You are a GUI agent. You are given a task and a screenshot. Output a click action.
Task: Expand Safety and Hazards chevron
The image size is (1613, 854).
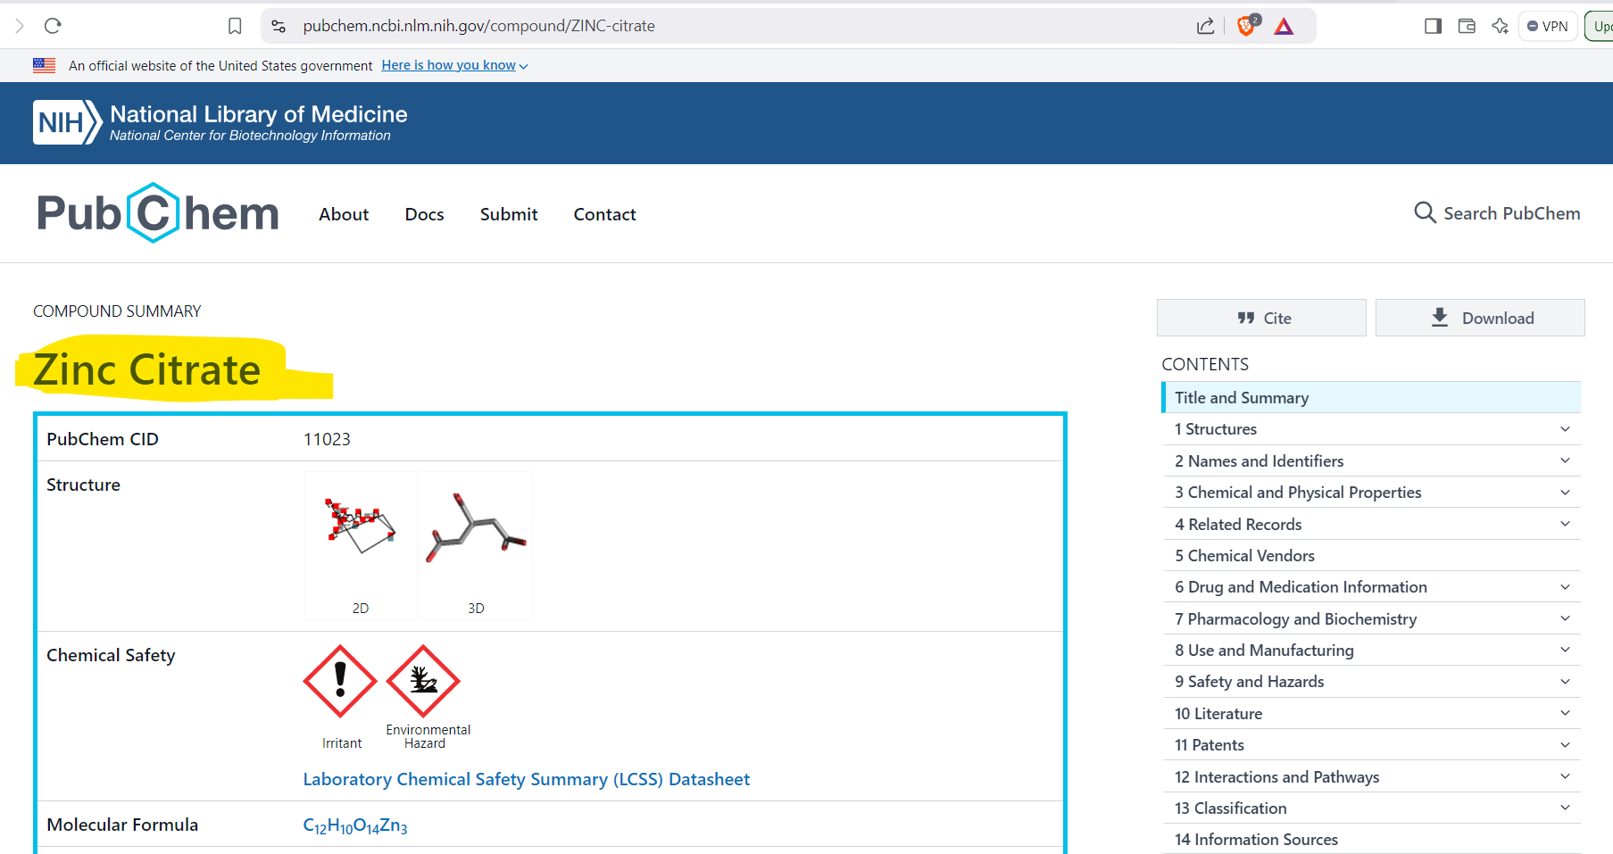point(1565,682)
